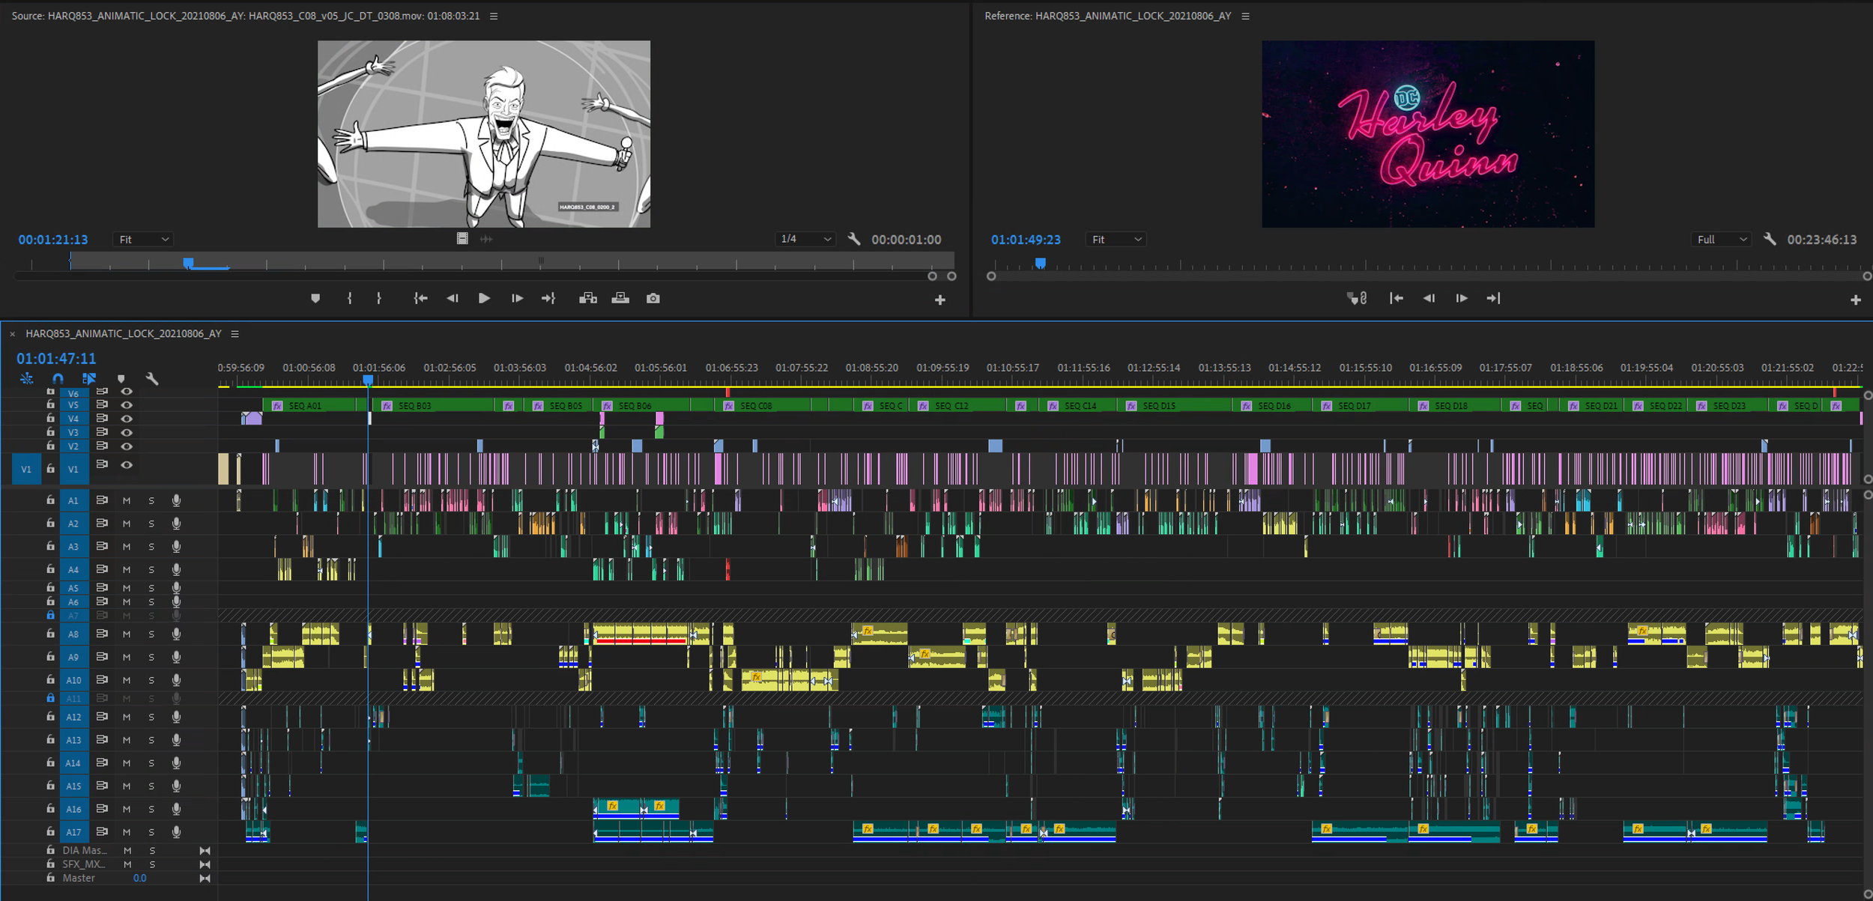Open Reference panel hamburger menu
The width and height of the screenshot is (1873, 901).
click(1246, 16)
